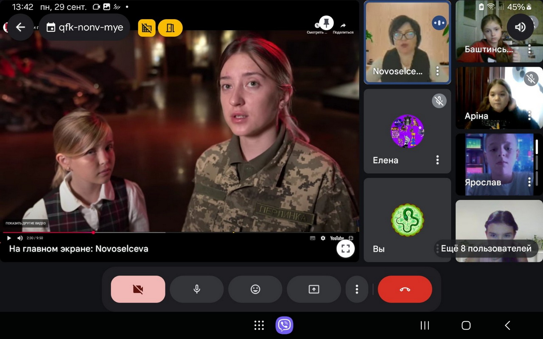Show the other 8 participants
This screenshot has height=339, width=543.
point(486,248)
